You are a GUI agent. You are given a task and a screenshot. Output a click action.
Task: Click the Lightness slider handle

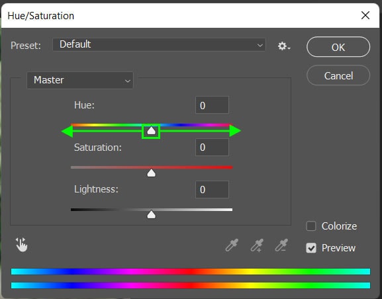tap(152, 214)
